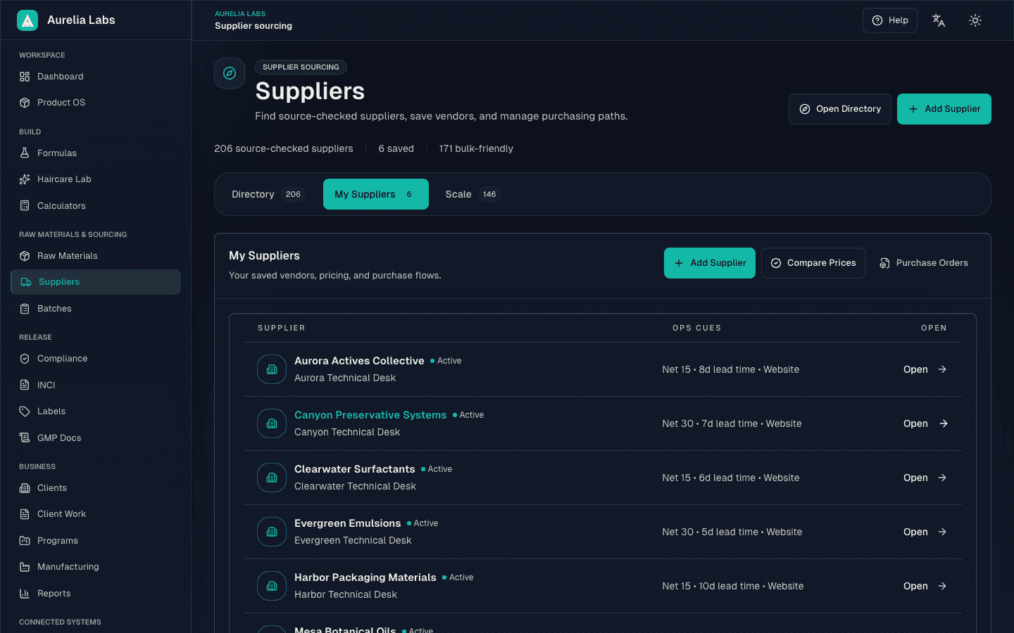Image resolution: width=1014 pixels, height=633 pixels.
Task: Open Canyon Preservative Systems supplier
Action: click(x=925, y=423)
